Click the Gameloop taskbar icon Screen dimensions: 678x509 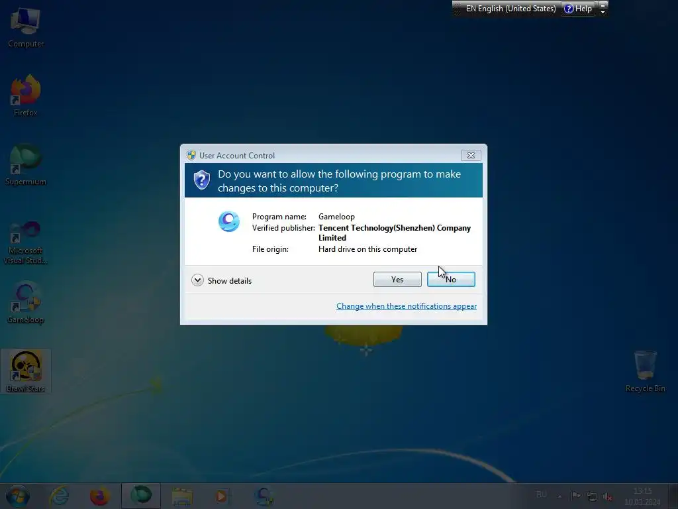click(x=264, y=496)
